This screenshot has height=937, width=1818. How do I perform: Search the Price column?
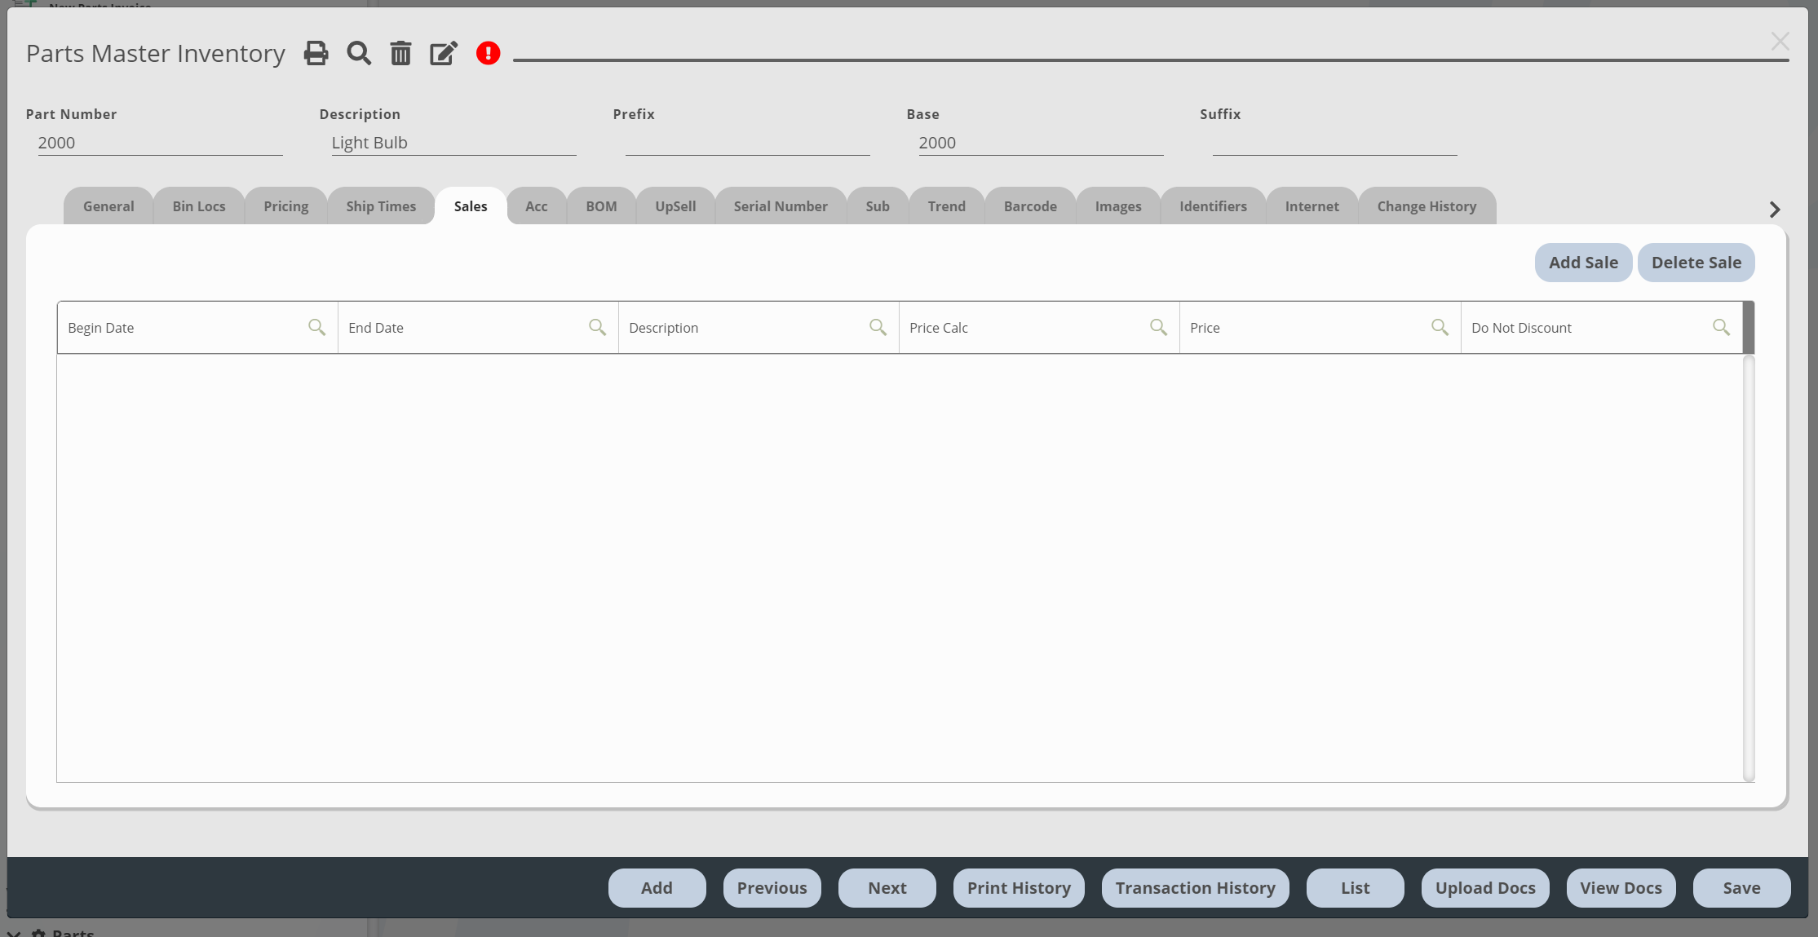tap(1440, 327)
